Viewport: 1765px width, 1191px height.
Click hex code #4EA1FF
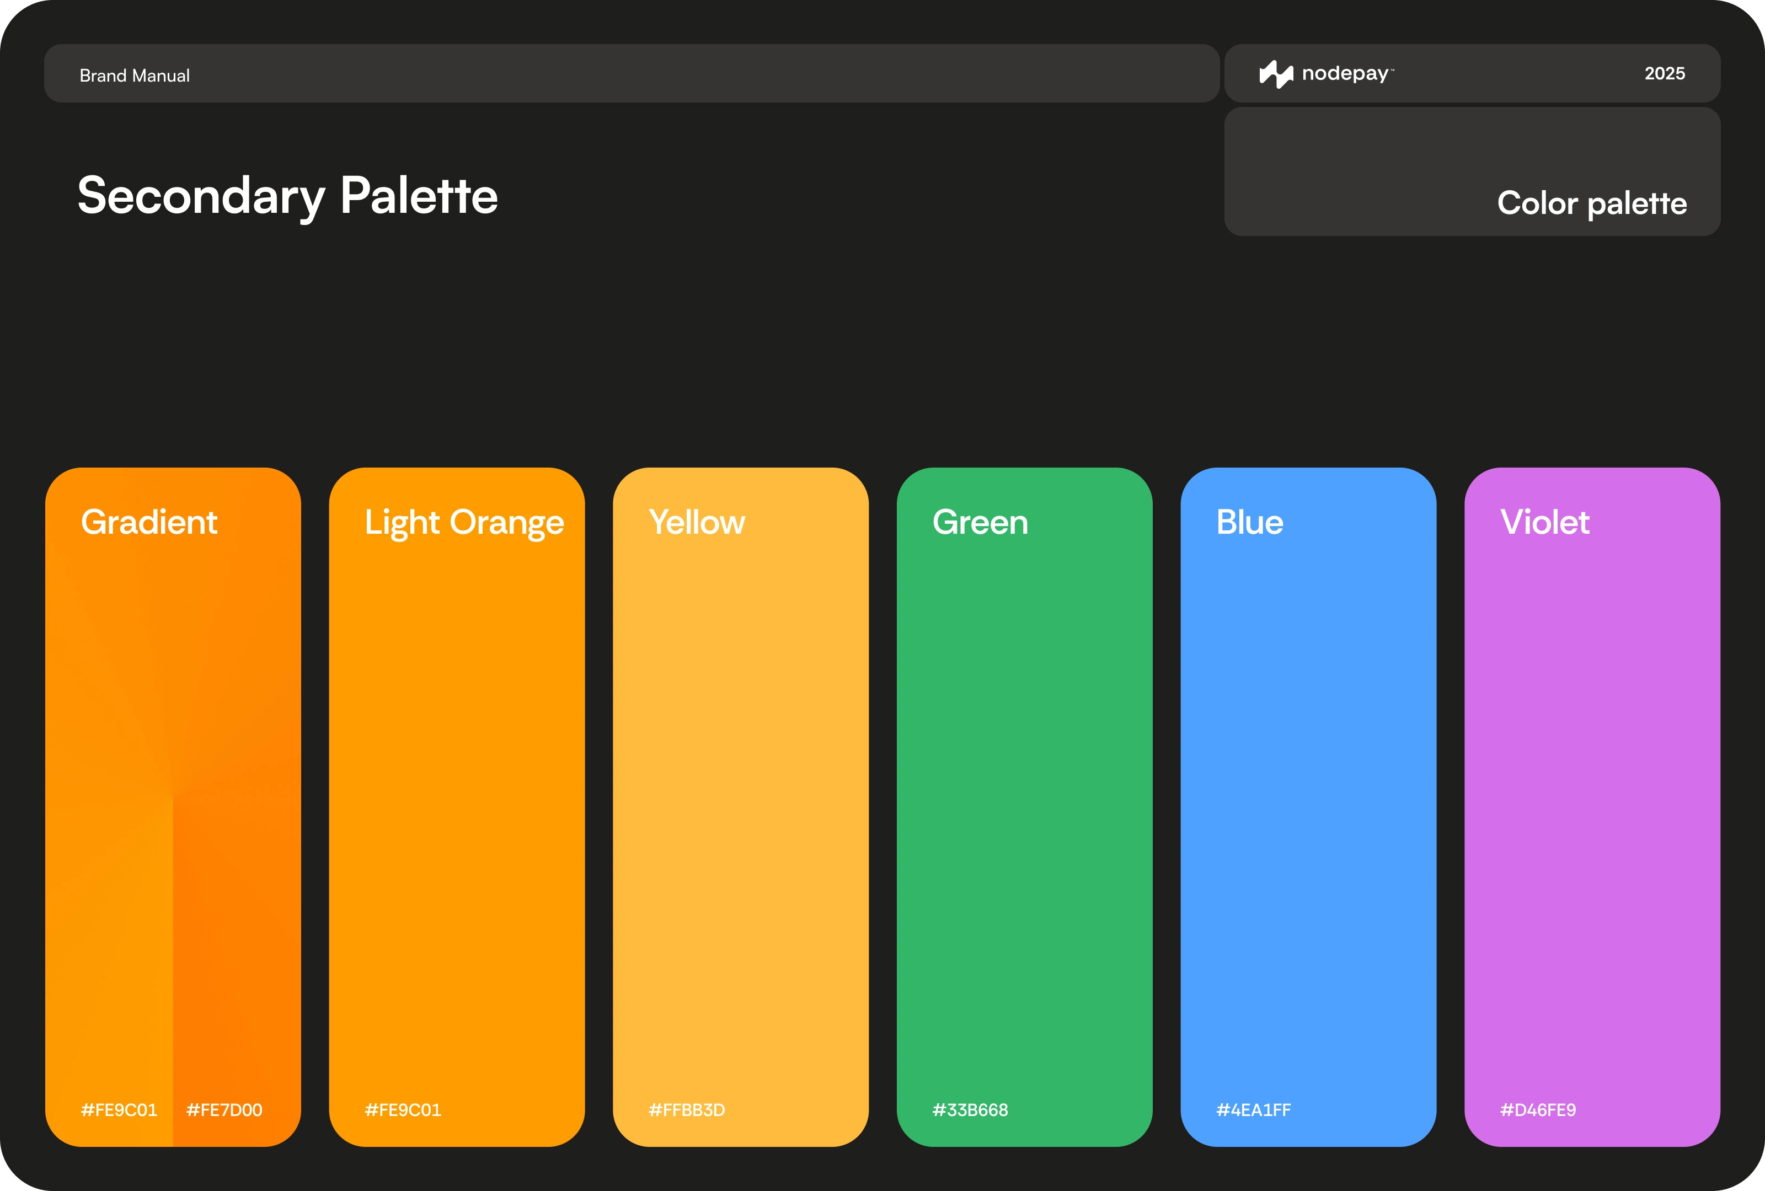point(1253,1110)
